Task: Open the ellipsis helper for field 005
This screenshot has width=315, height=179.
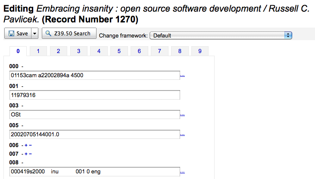Action: pos(182,135)
